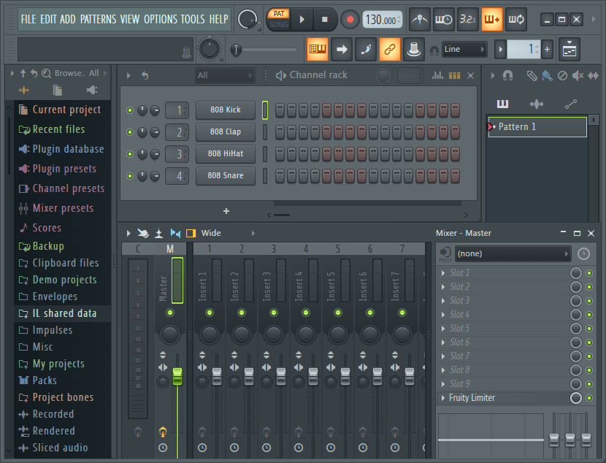Show patterns piano icon tab in picker
The height and width of the screenshot is (463, 606).
(503, 104)
